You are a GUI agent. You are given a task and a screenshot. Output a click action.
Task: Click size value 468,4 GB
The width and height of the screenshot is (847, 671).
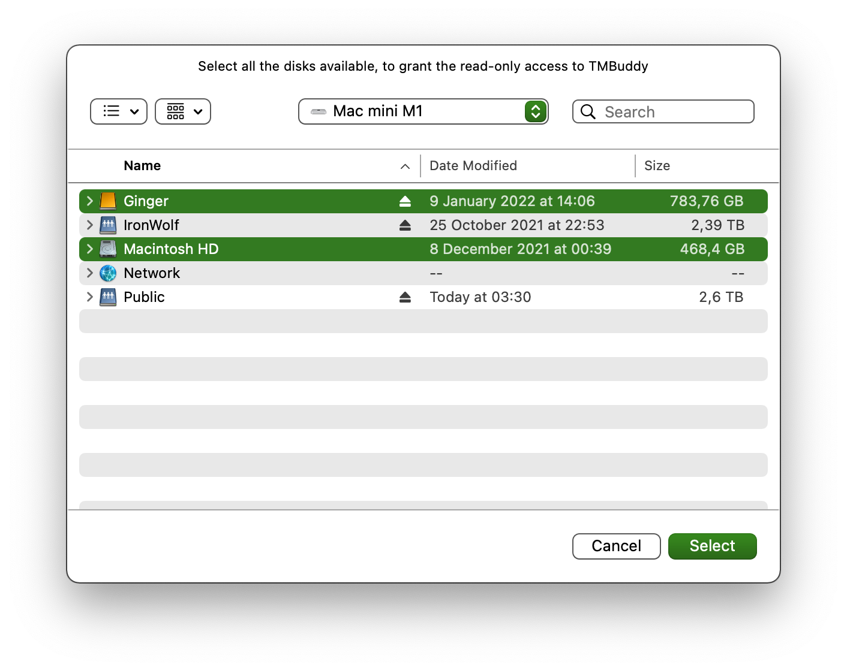712,249
